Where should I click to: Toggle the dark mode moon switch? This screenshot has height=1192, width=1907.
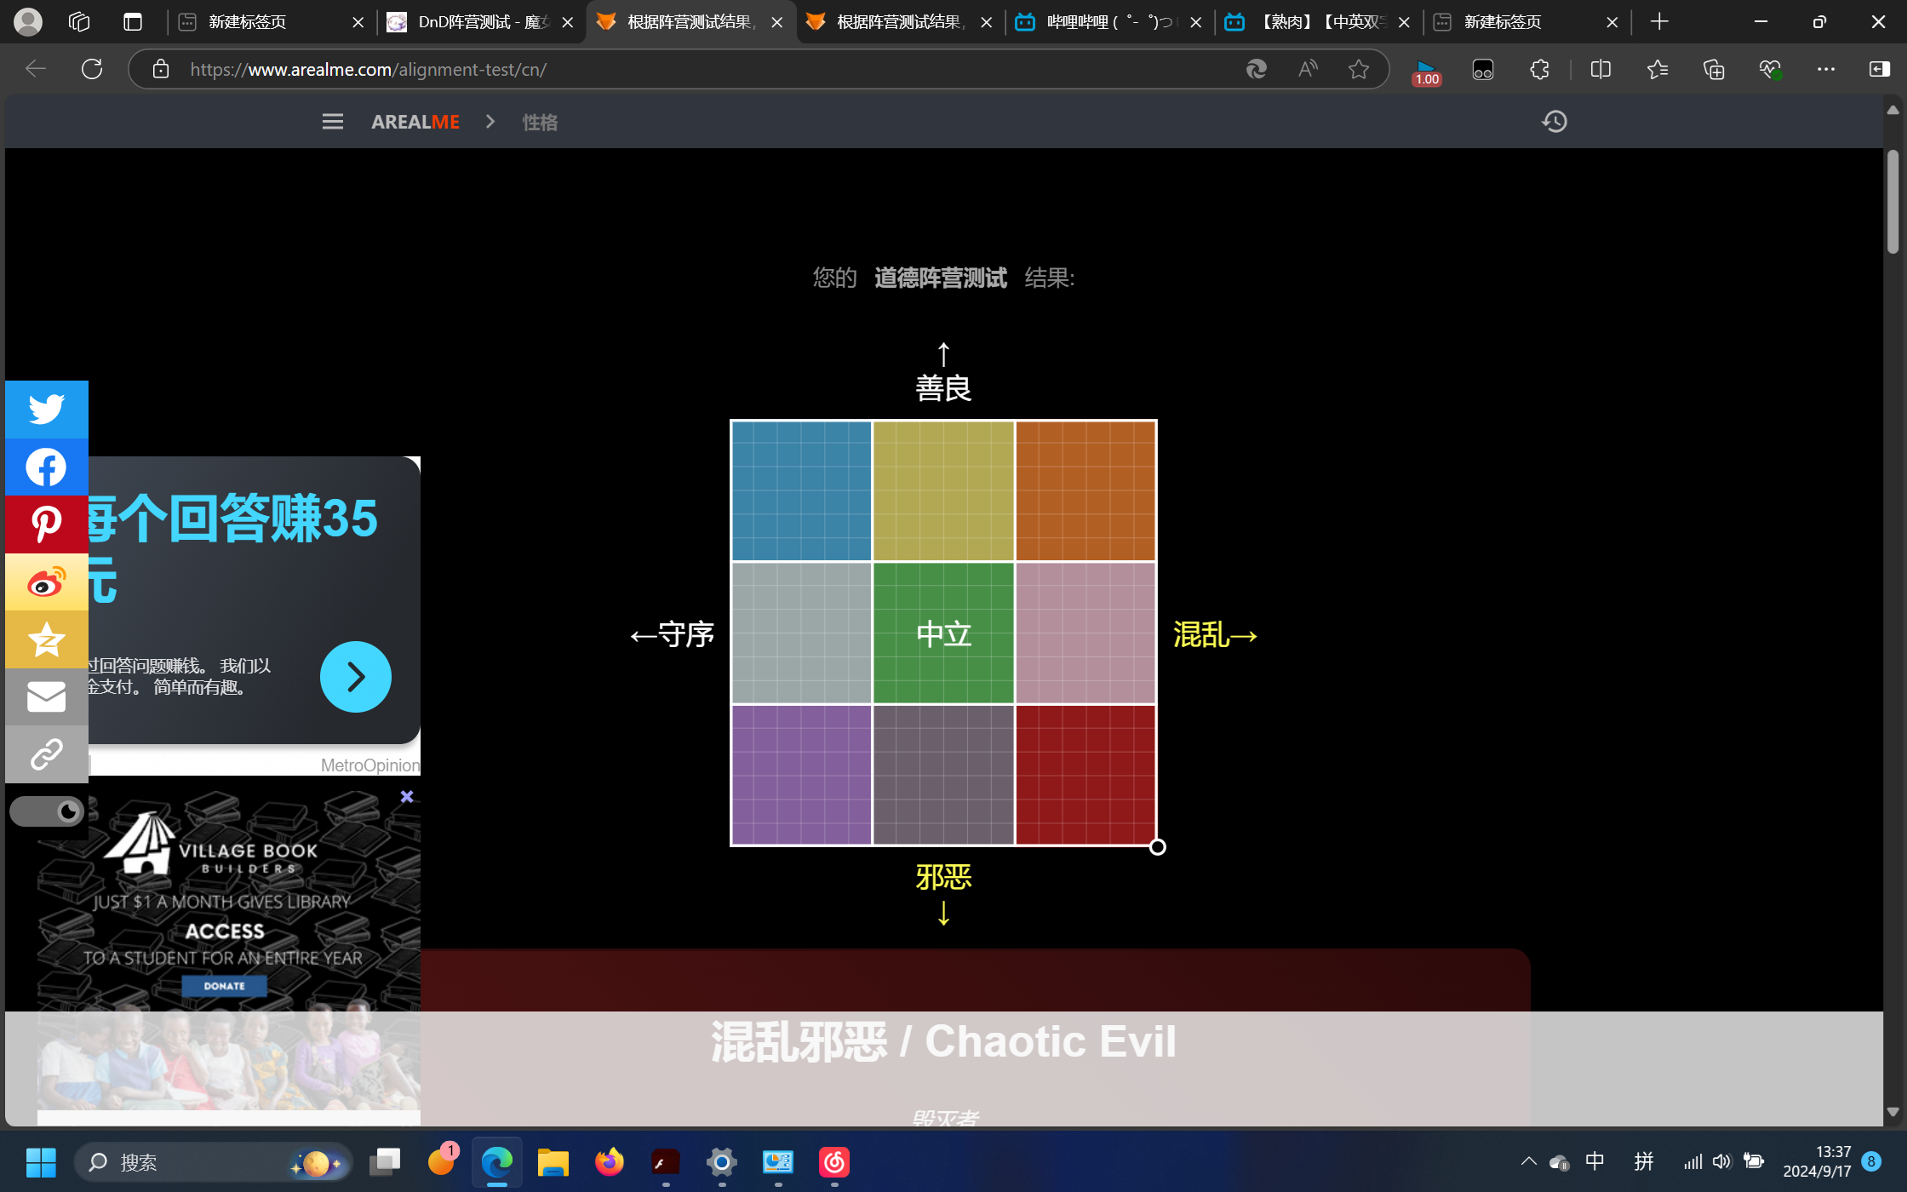(47, 811)
